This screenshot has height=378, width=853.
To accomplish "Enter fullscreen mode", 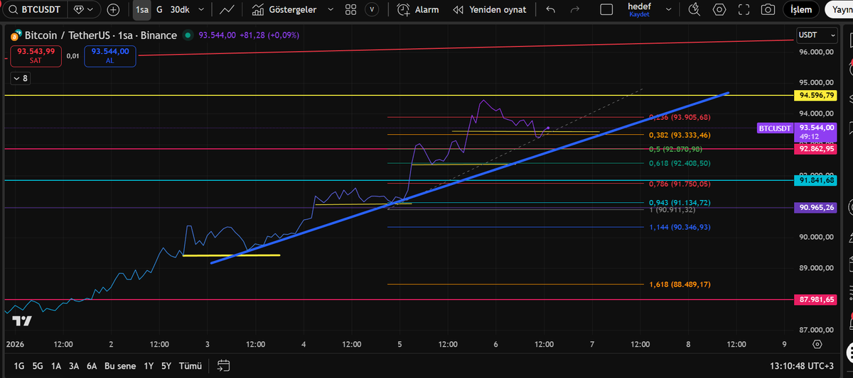I will click(744, 10).
